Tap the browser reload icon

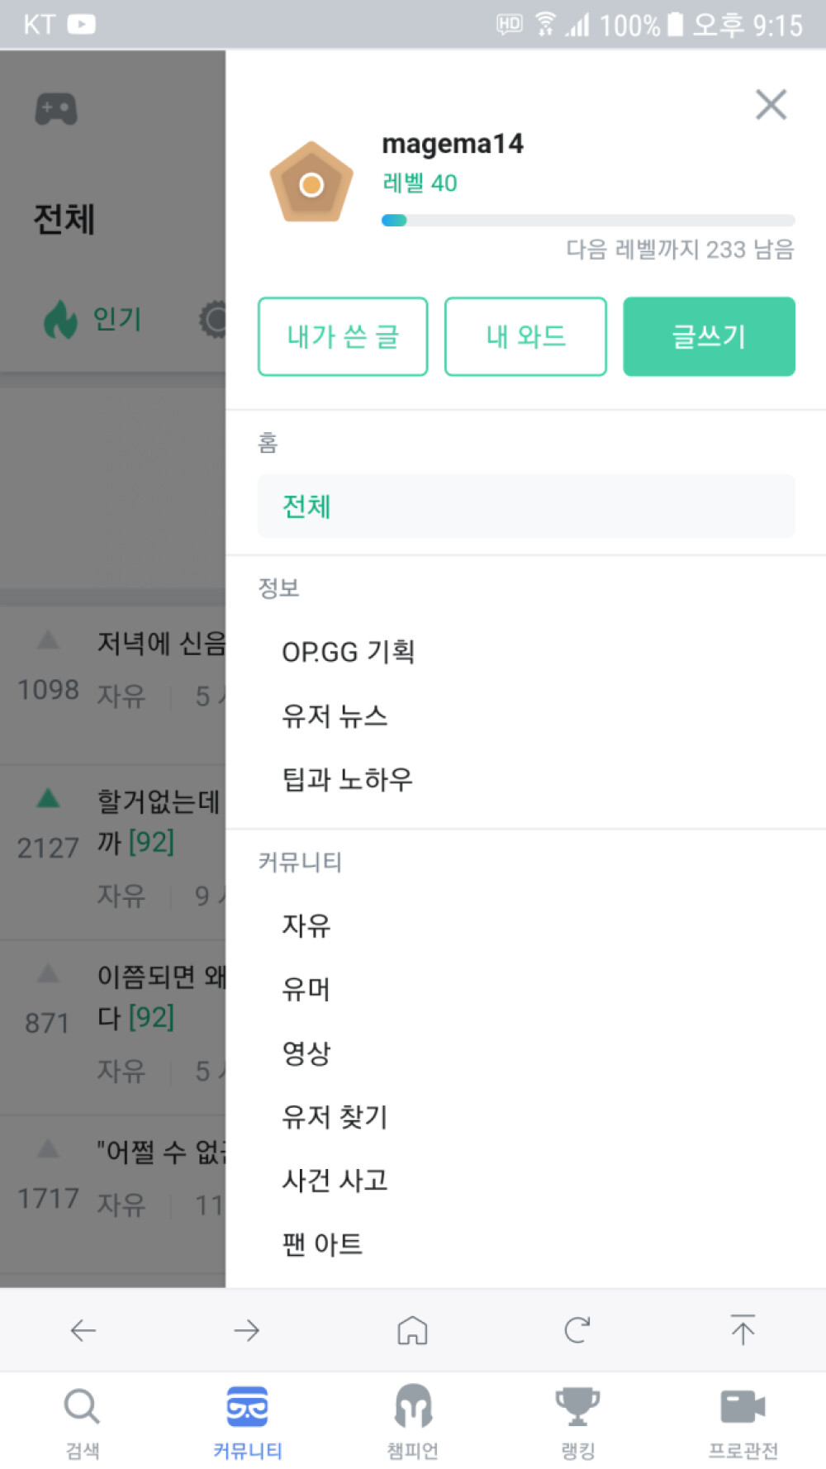click(x=577, y=1330)
